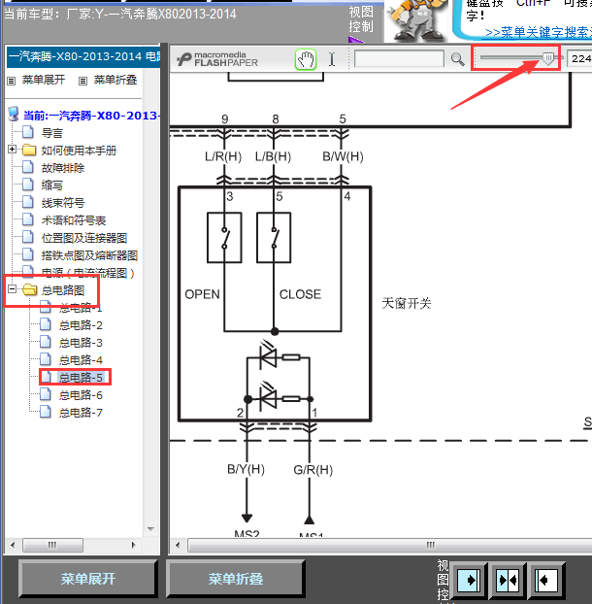Viewport: 592px width, 604px height.
Task: Open the 总电路-3 diagram
Action: click(x=81, y=343)
